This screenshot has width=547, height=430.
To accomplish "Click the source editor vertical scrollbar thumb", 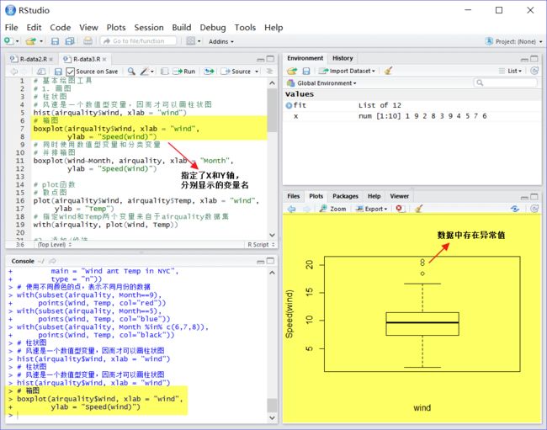I will [x=272, y=110].
